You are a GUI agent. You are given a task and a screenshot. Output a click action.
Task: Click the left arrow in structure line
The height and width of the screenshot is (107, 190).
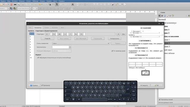point(47,34)
